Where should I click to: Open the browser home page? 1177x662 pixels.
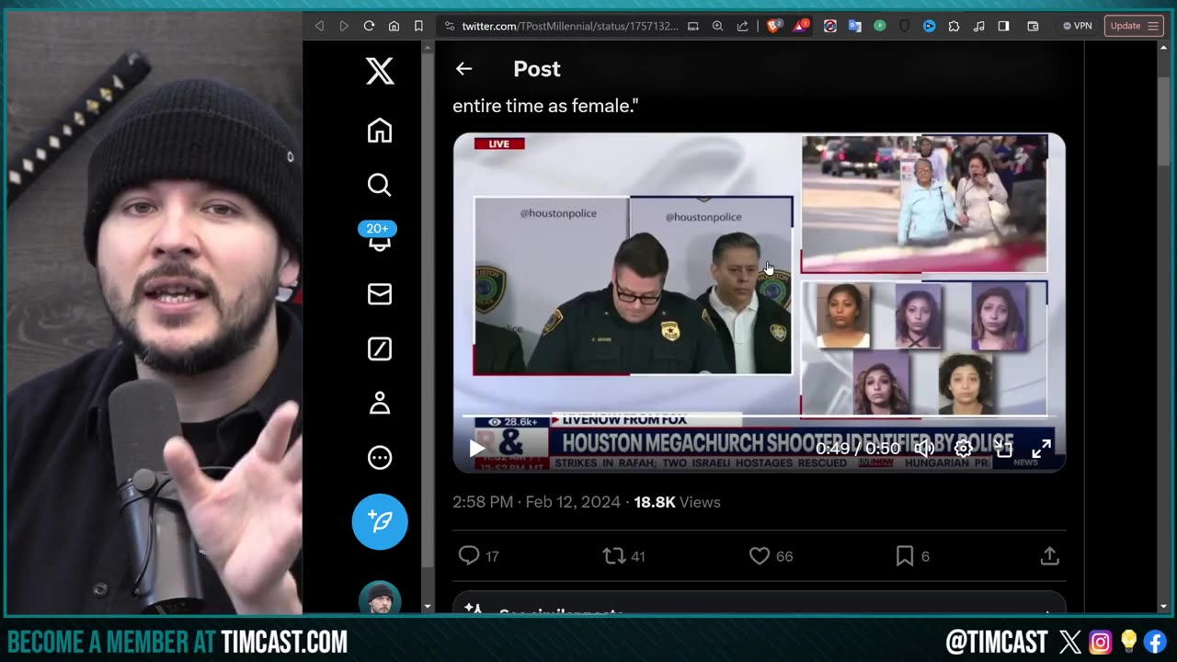(x=394, y=26)
